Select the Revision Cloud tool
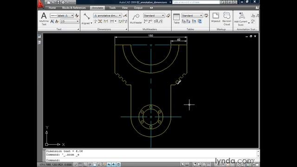 (x=227, y=19)
